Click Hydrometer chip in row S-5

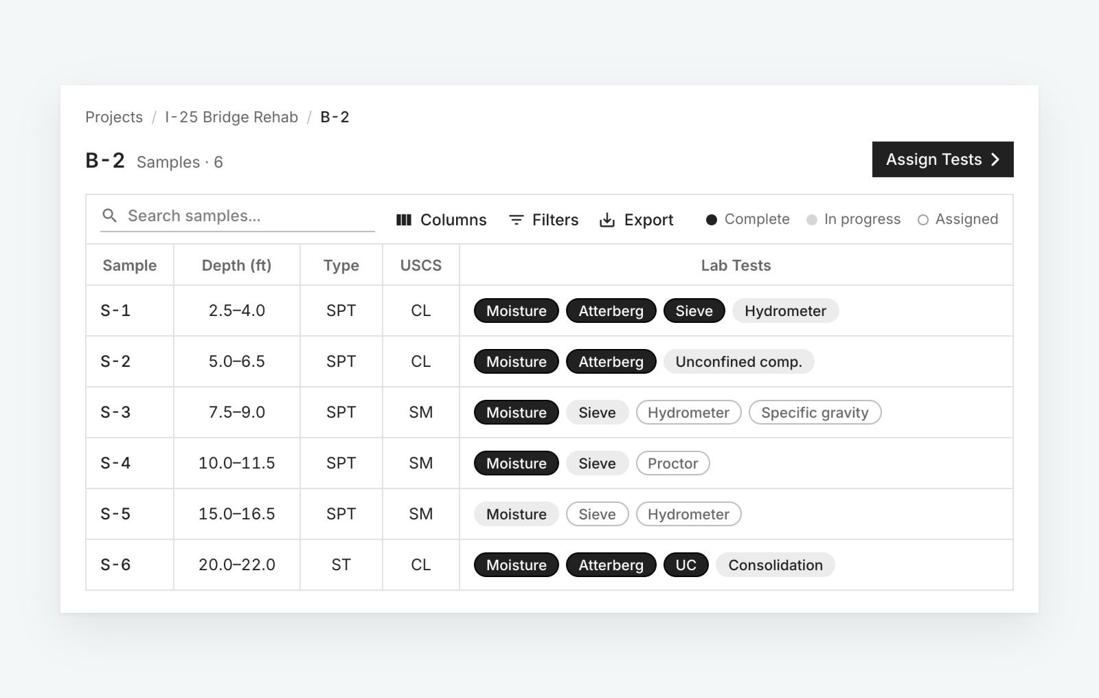coord(689,514)
